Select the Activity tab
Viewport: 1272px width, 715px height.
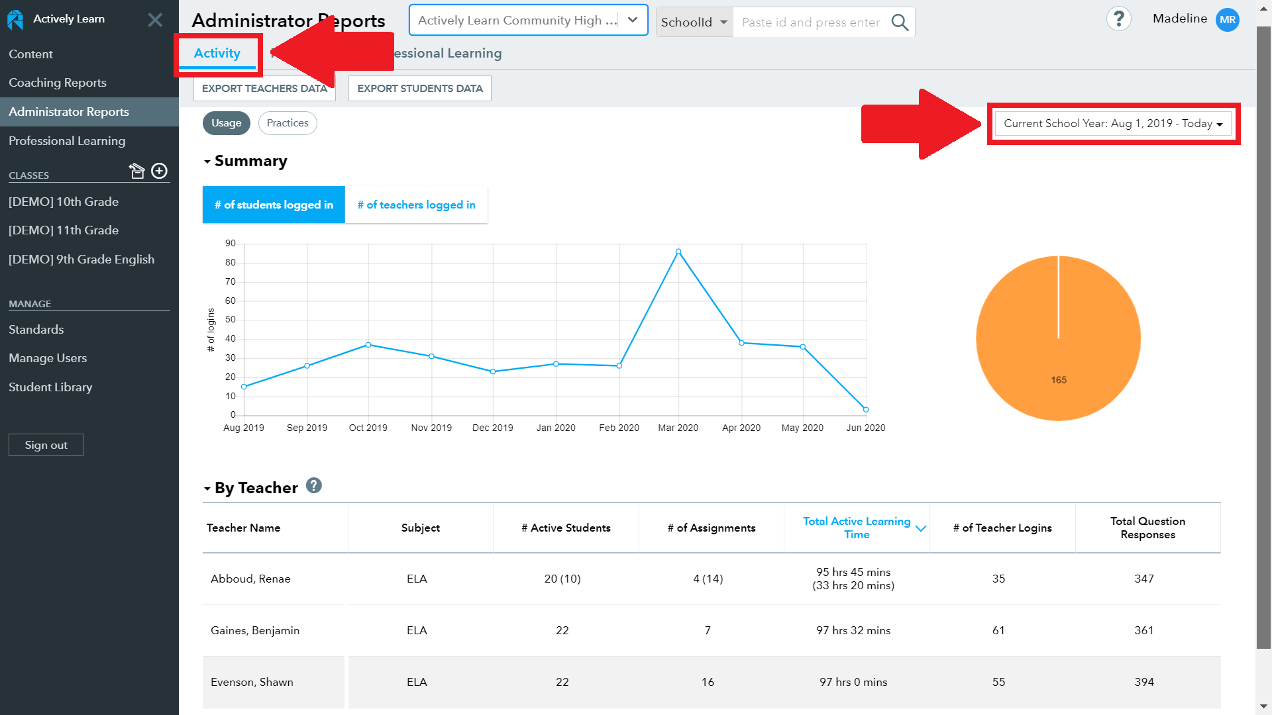(217, 53)
